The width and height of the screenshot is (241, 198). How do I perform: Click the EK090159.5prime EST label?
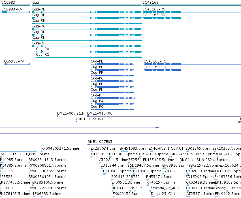point(128,194)
